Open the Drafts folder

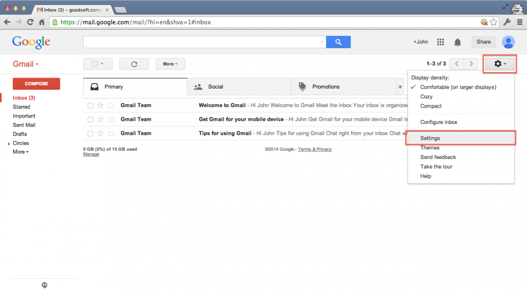click(x=20, y=134)
